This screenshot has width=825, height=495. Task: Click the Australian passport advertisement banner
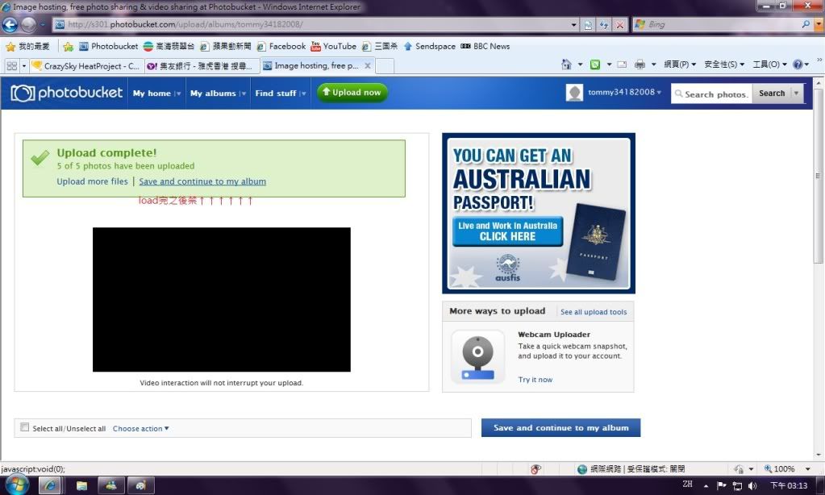[538, 213]
